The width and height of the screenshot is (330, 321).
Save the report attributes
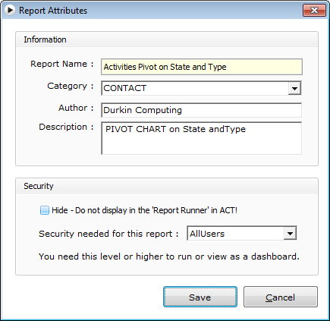200,297
